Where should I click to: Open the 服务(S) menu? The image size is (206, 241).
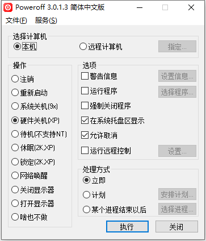46,20
